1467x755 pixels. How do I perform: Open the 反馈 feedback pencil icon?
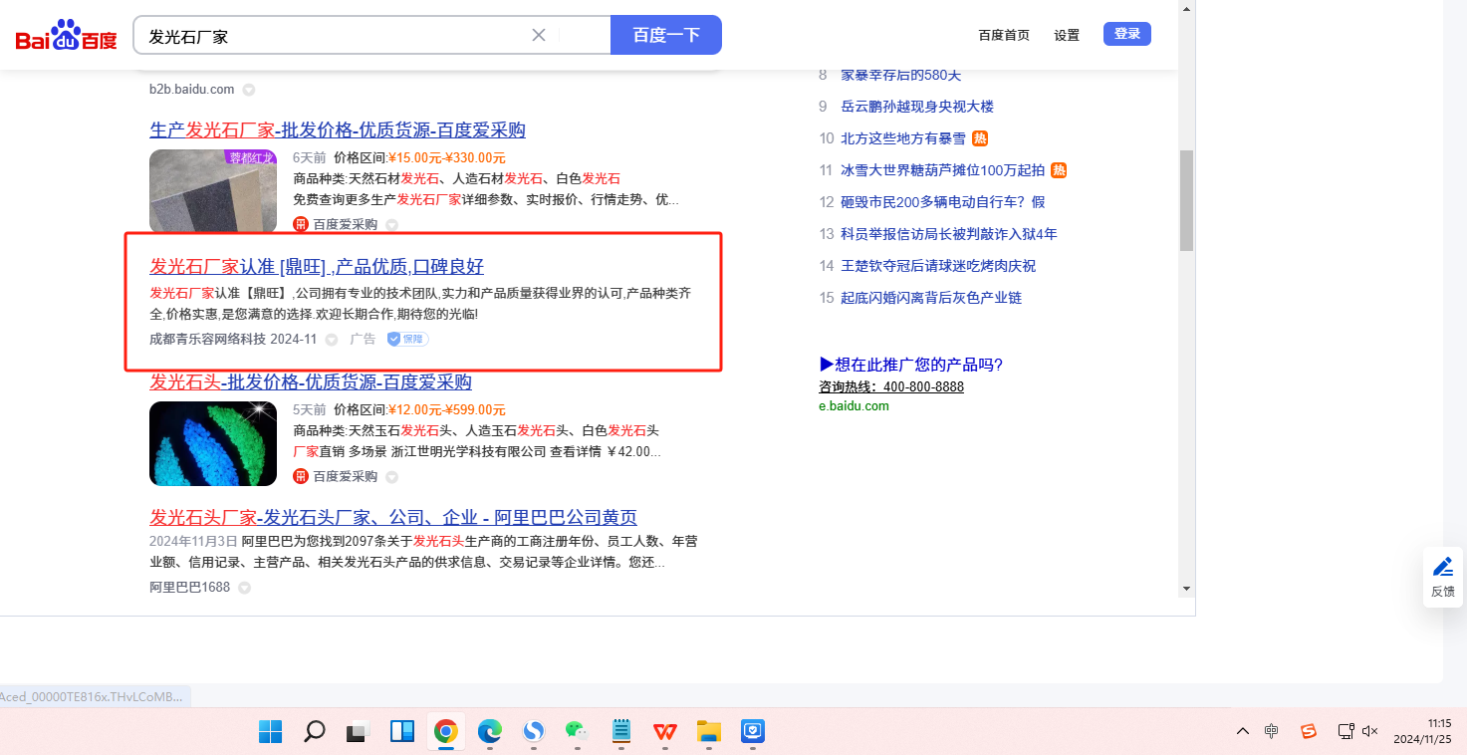point(1442,567)
